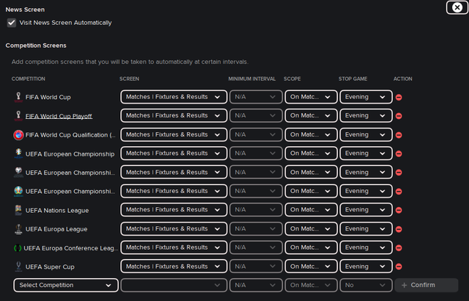469x301 pixels.
Task: Open Stop Game dropdown for FIFA World Cup Playoff
Action: (x=366, y=115)
